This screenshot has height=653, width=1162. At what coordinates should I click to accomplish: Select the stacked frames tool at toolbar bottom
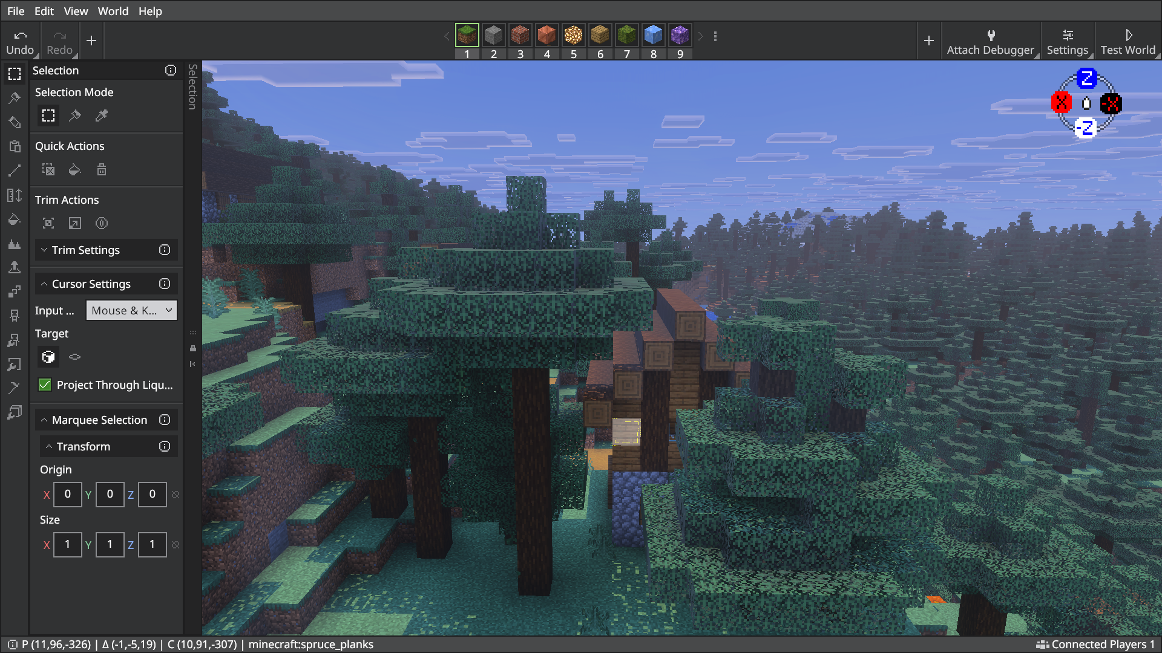pyautogui.click(x=15, y=412)
